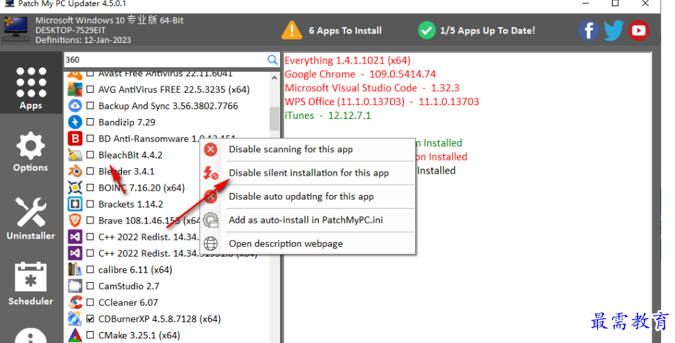Open the Facebook page icon
Viewport: 675px width, 343px height.
click(588, 30)
